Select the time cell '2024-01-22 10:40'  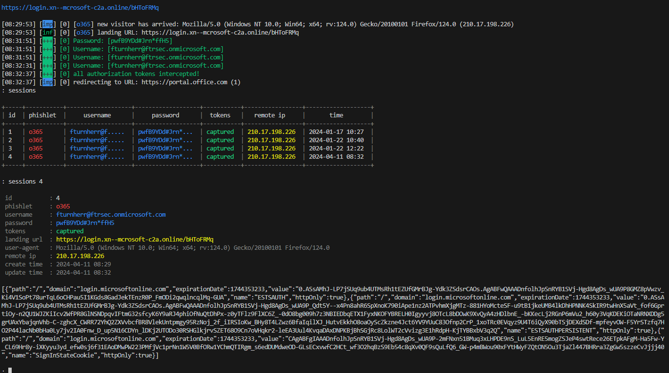pos(337,140)
